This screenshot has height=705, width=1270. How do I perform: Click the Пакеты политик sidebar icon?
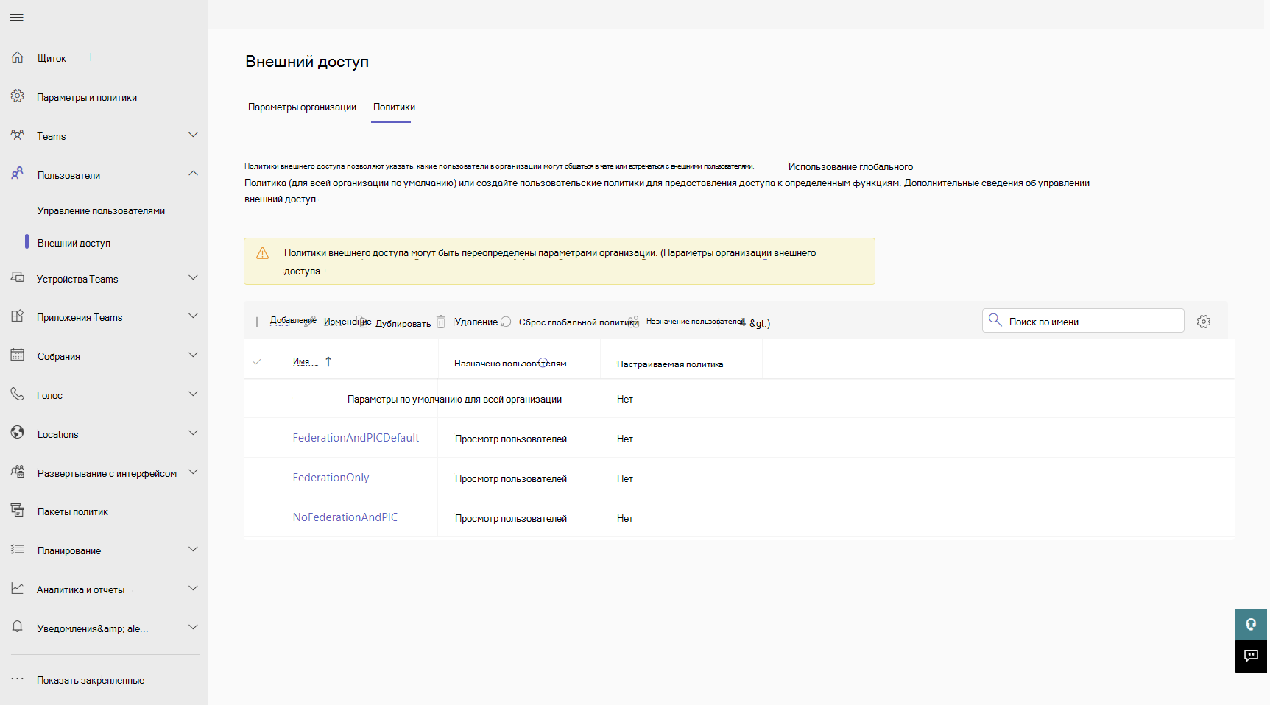(18, 511)
